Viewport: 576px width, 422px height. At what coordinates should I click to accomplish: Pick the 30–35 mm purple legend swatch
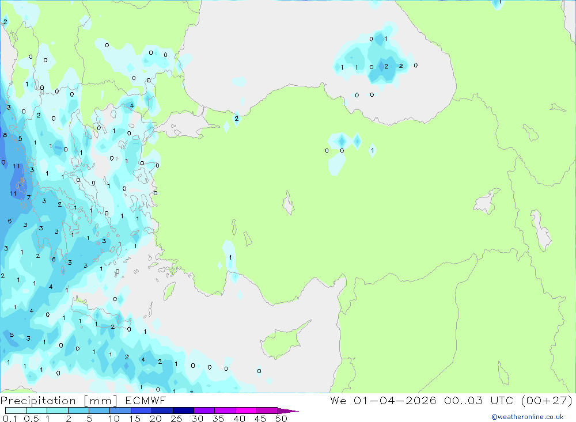[x=204, y=410]
